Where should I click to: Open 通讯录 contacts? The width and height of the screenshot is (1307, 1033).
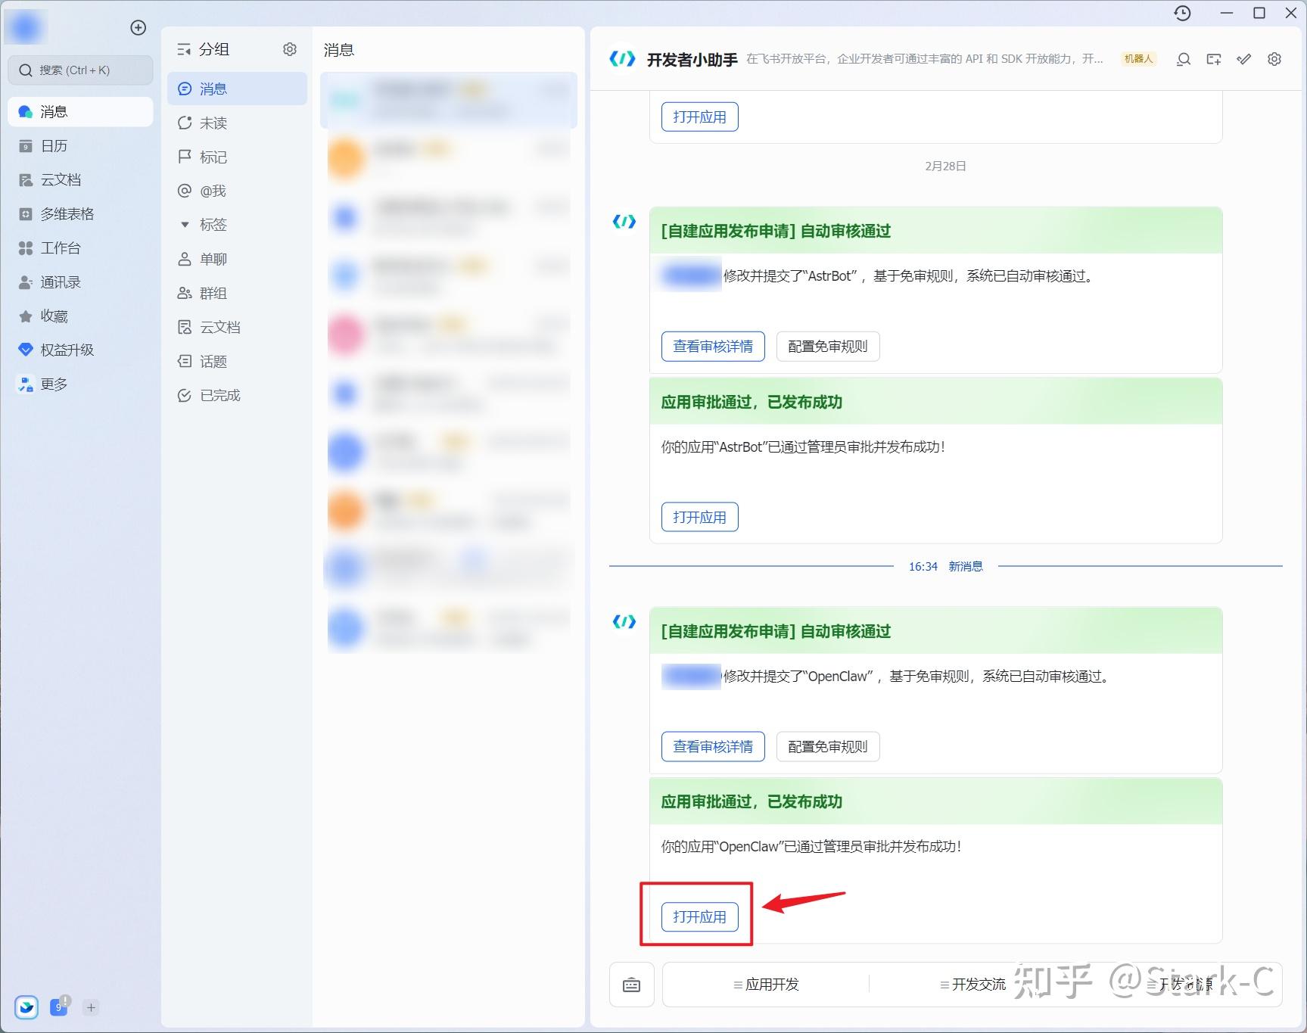[x=81, y=282]
